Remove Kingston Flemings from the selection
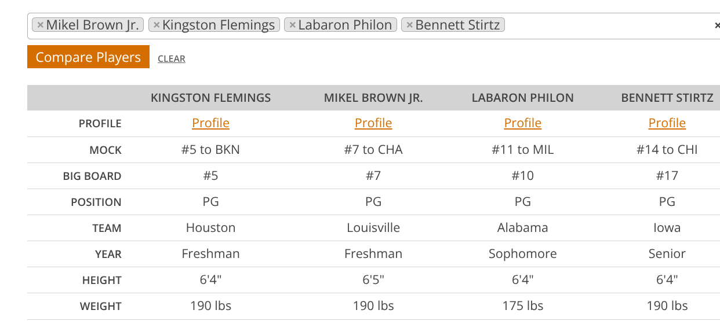The image size is (720, 321). 157,25
